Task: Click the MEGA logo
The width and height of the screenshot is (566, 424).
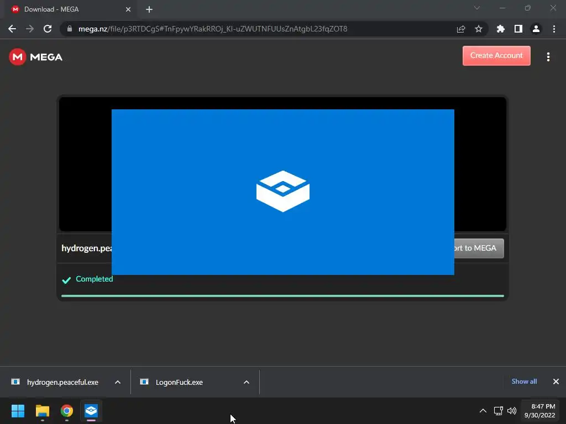Action: (35, 57)
